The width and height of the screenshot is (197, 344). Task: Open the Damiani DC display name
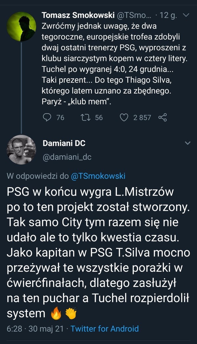pos(64,143)
